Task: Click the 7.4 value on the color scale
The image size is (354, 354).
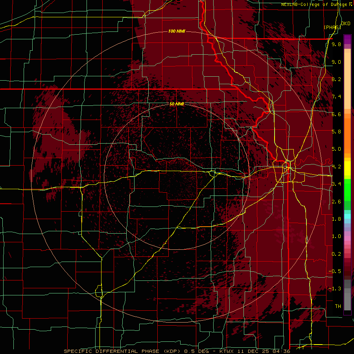Action: (336, 97)
